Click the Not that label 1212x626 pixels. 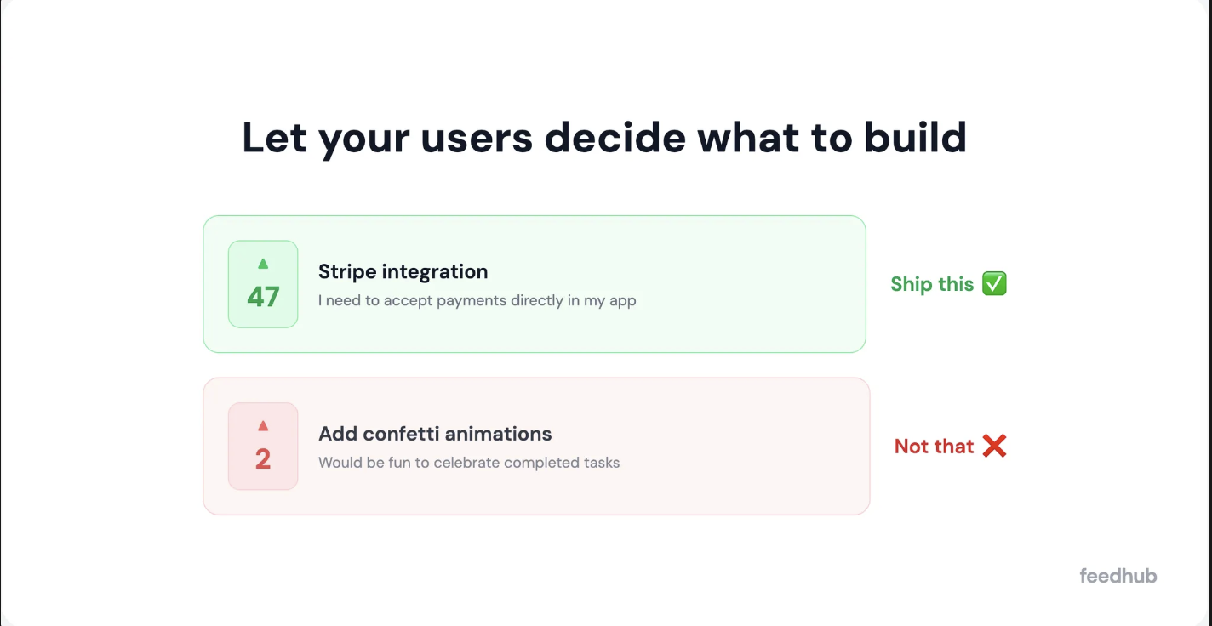click(x=934, y=446)
